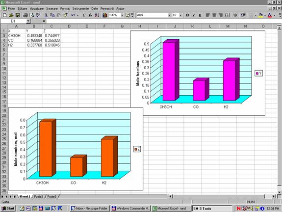Switch to the Foaie2 sheet tab
Screen dimensions: 282x212
(x=38, y=196)
